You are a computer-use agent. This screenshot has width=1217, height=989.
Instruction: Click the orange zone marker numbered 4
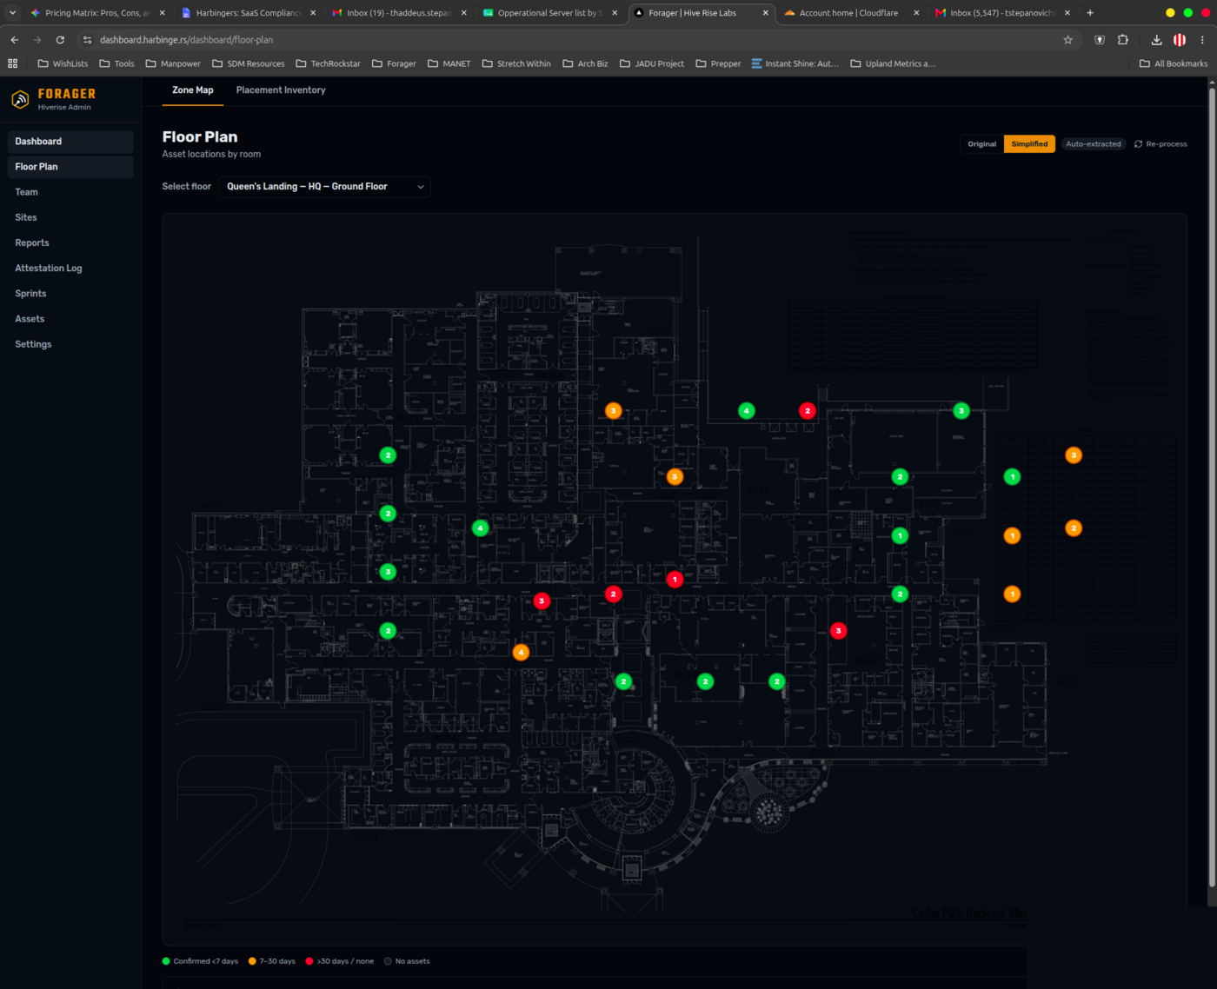click(x=521, y=652)
